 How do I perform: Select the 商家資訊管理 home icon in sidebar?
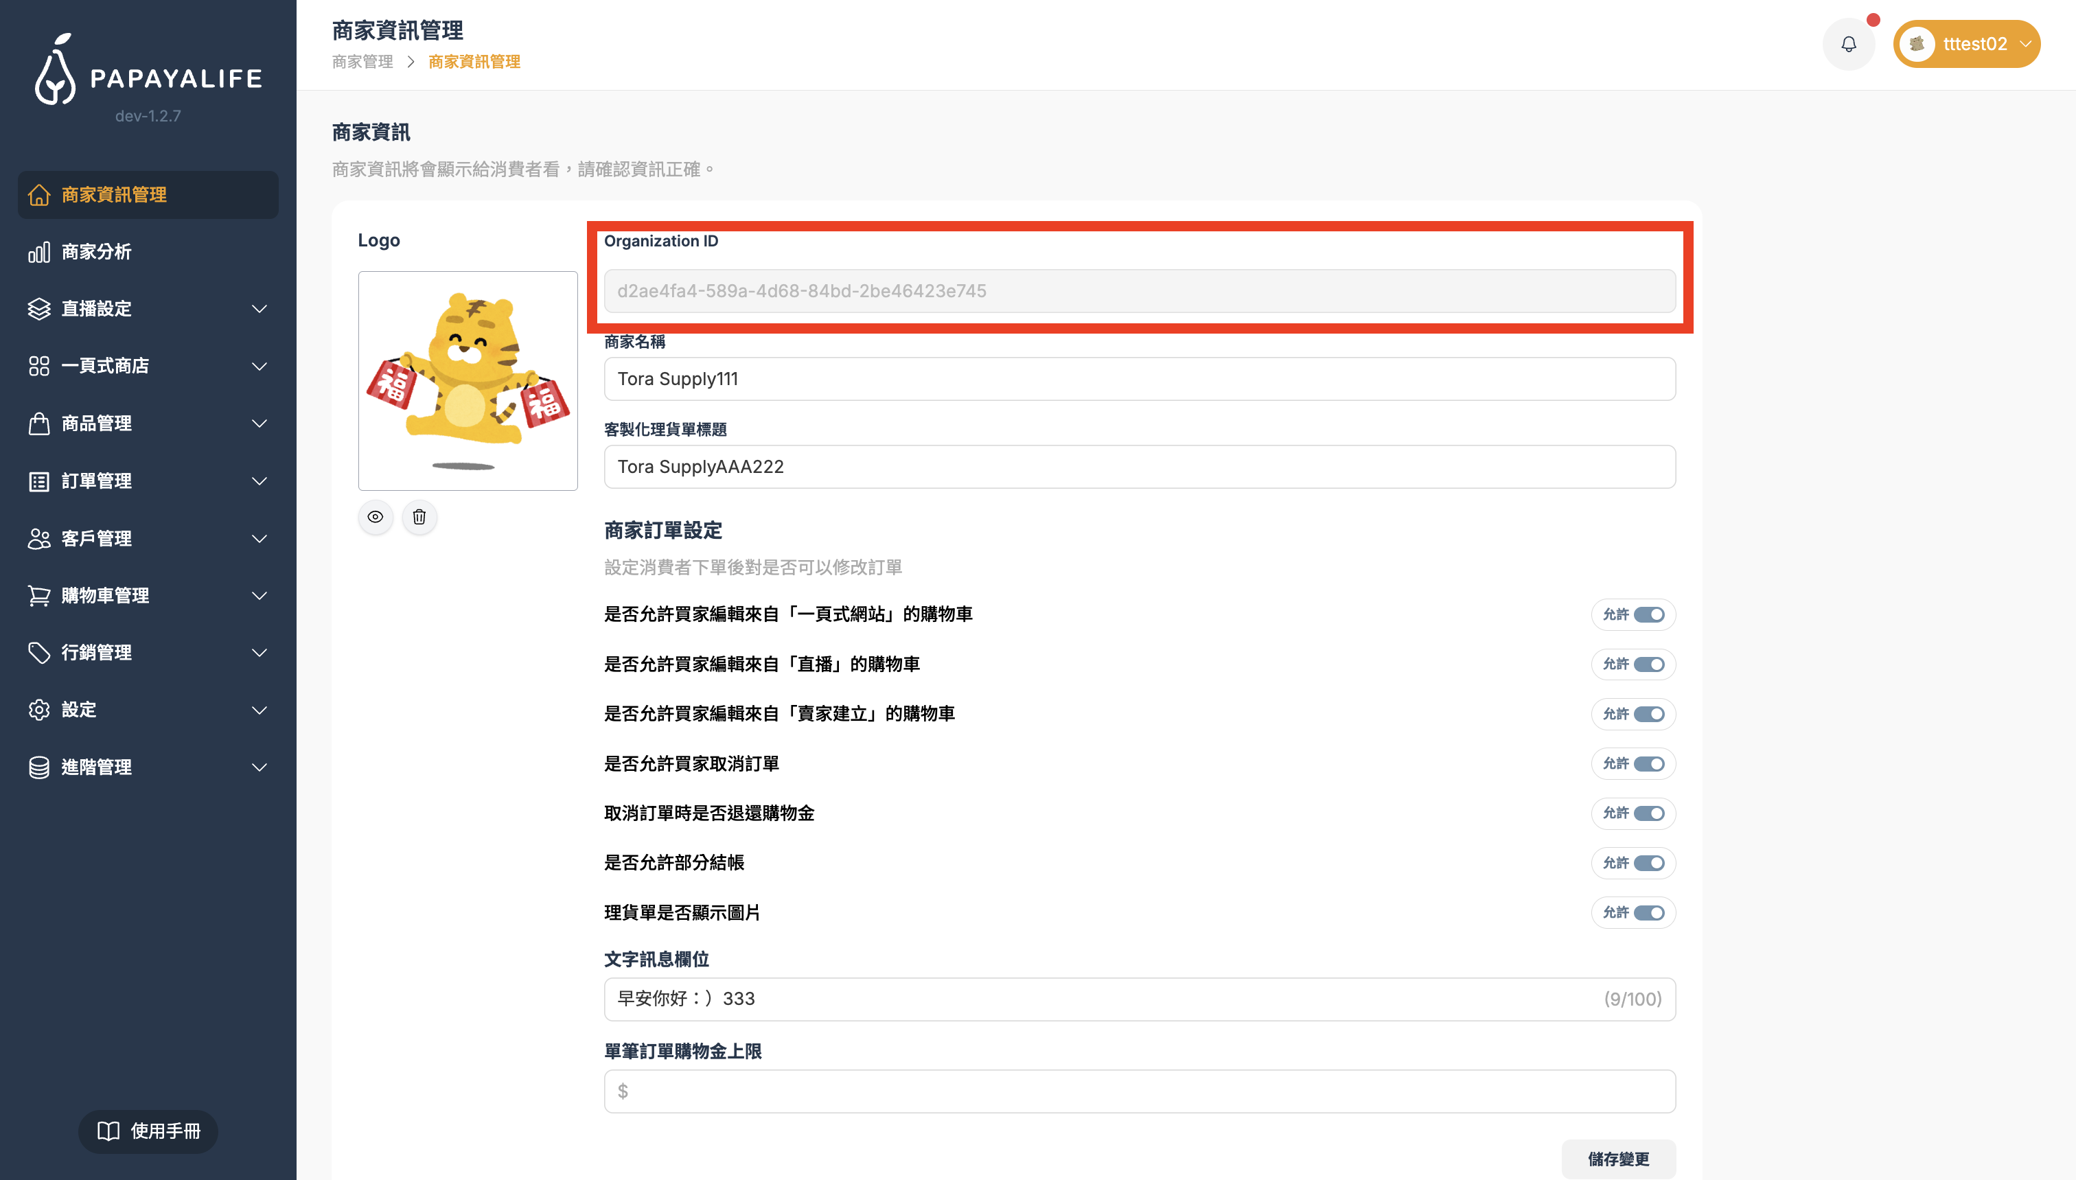39,194
